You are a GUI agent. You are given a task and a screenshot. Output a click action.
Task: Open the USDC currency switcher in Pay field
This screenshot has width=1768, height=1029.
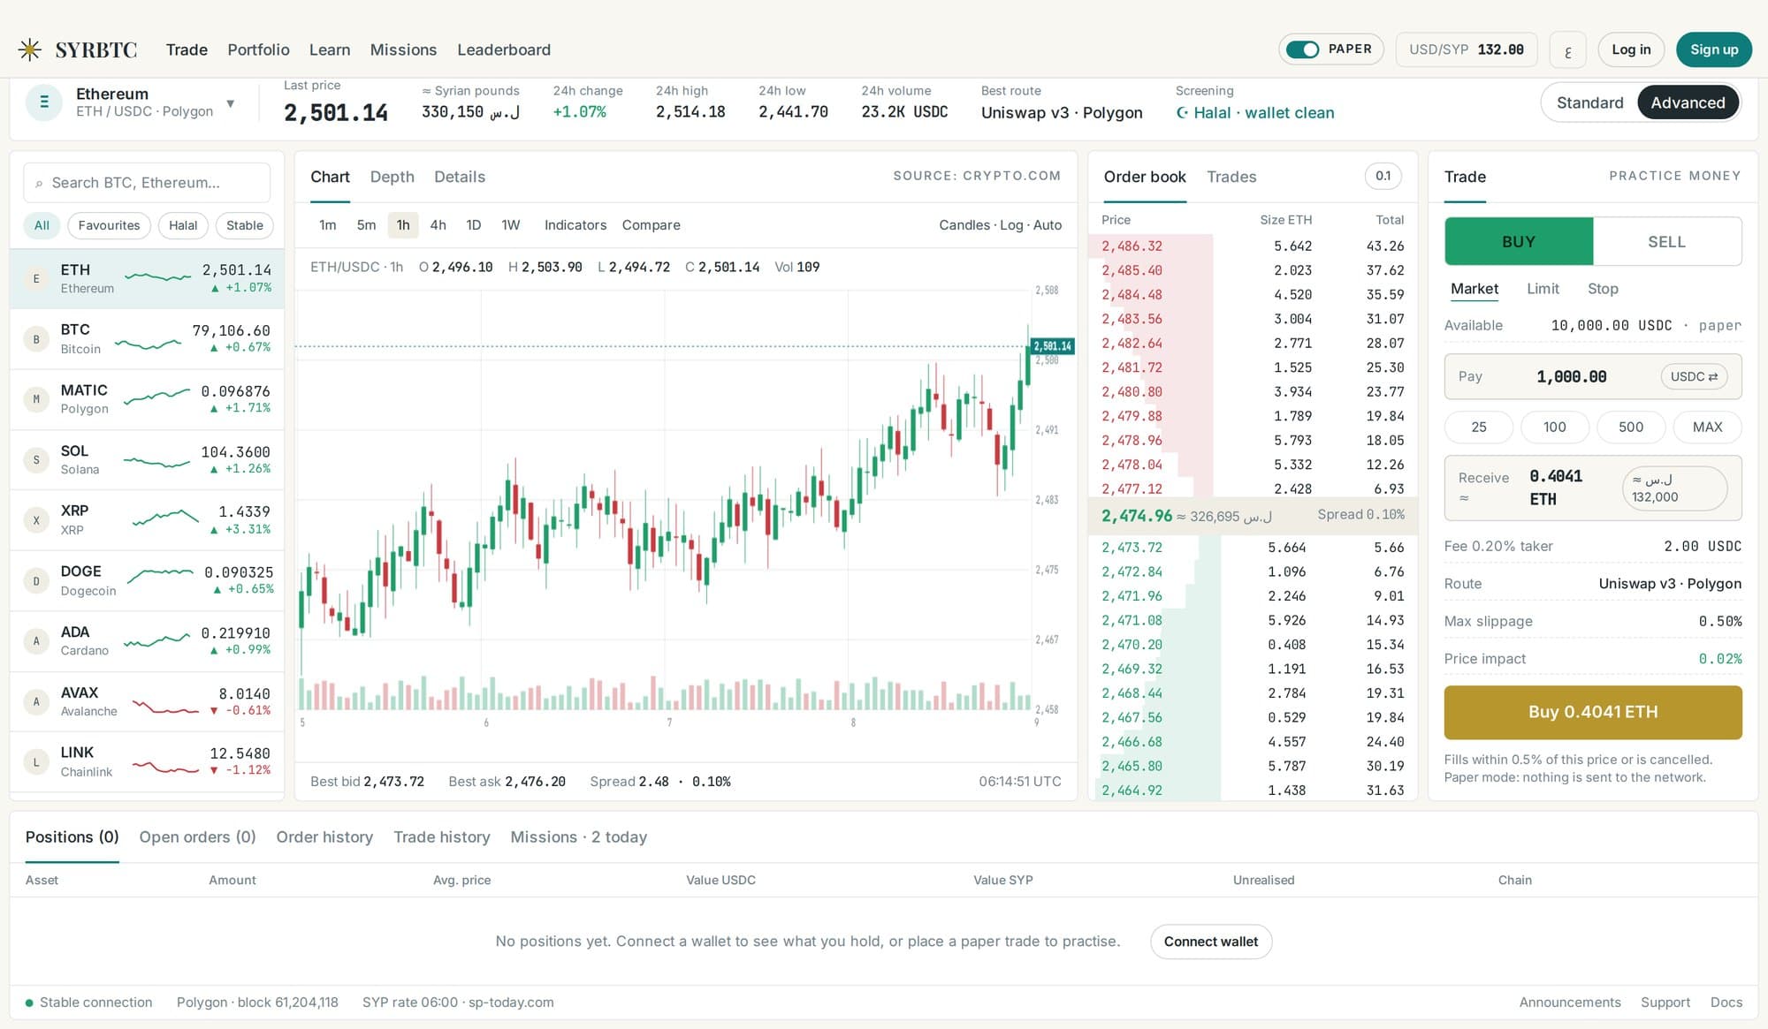click(x=1694, y=376)
